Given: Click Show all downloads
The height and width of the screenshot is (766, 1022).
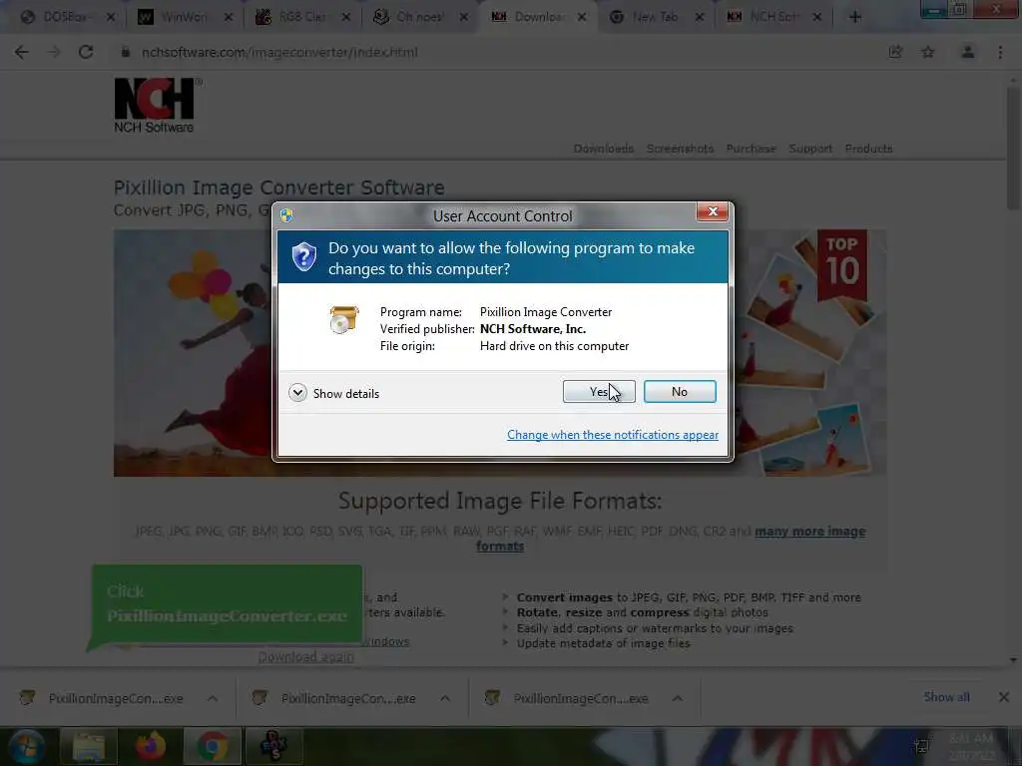Looking at the screenshot, I should [946, 697].
